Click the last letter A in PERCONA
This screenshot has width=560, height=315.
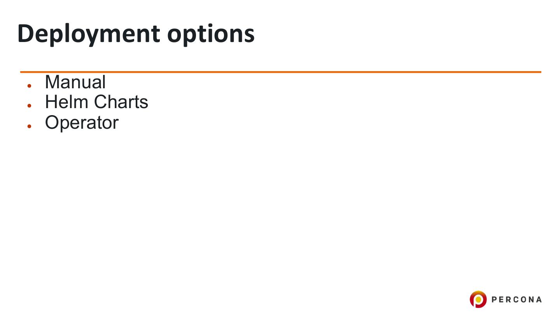[x=539, y=299]
